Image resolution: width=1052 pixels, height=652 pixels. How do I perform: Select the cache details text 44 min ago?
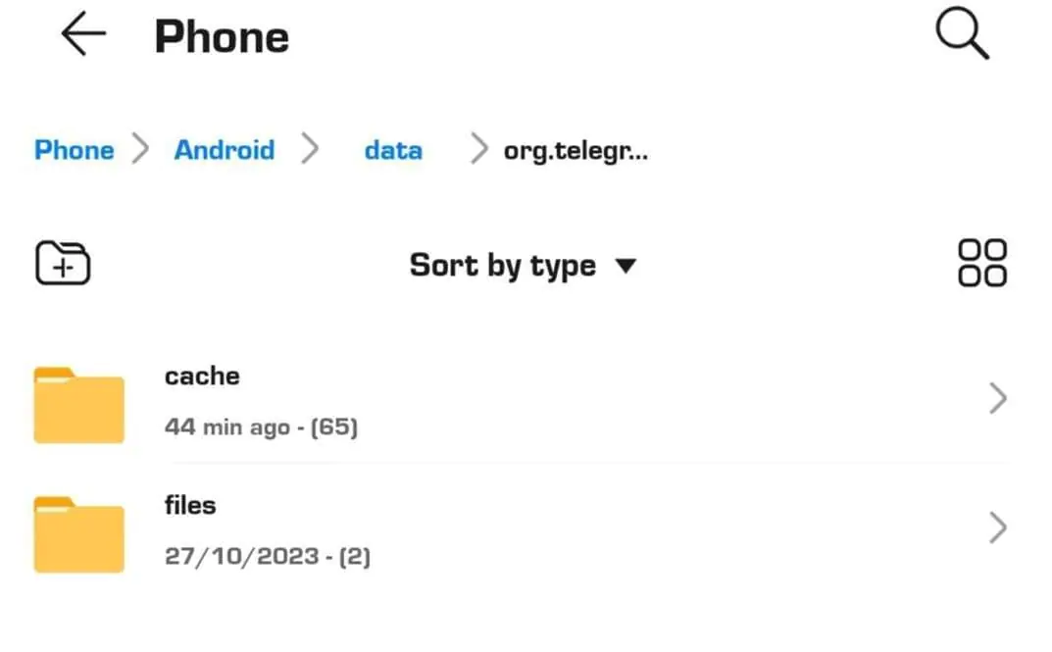coord(227,426)
